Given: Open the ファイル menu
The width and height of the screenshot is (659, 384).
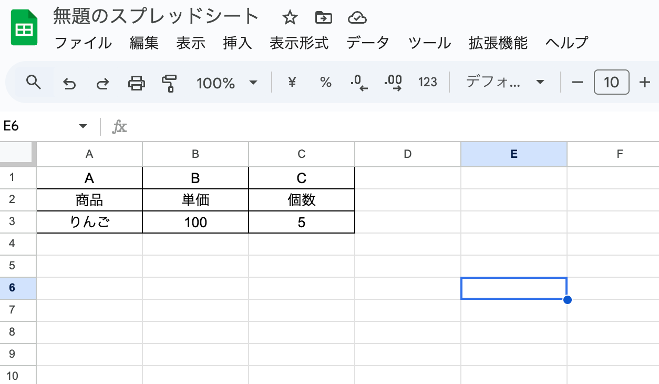Looking at the screenshot, I should click(x=83, y=43).
